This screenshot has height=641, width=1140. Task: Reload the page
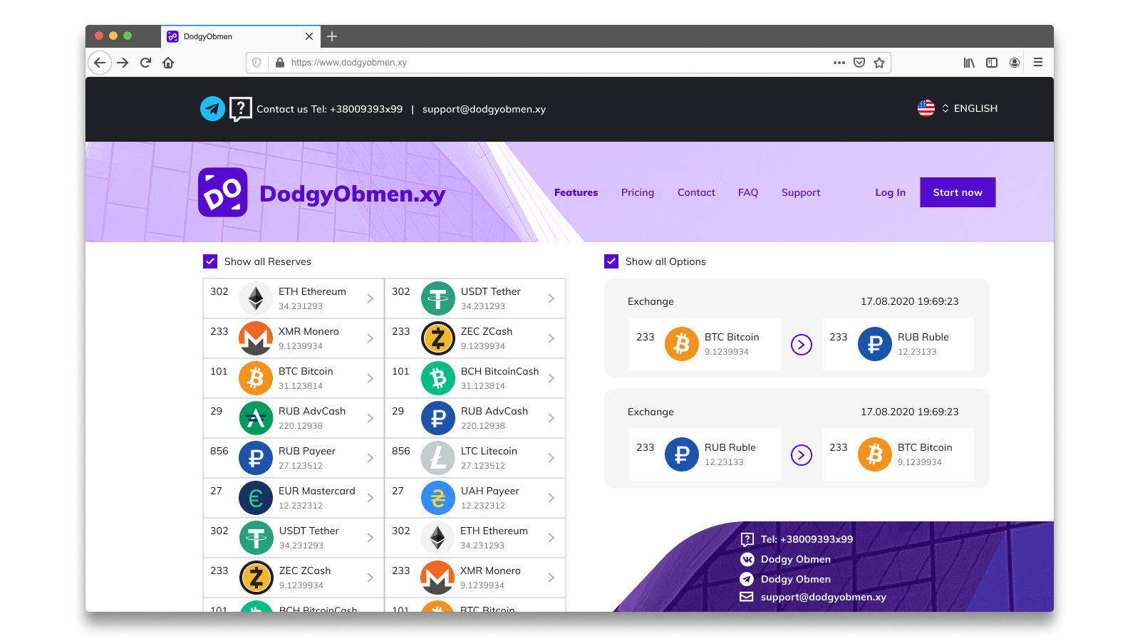145,63
